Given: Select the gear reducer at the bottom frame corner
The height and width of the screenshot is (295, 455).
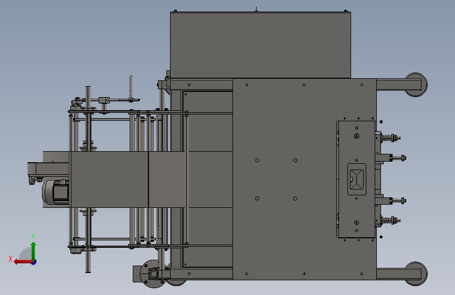Looking at the screenshot, I should 152,273.
